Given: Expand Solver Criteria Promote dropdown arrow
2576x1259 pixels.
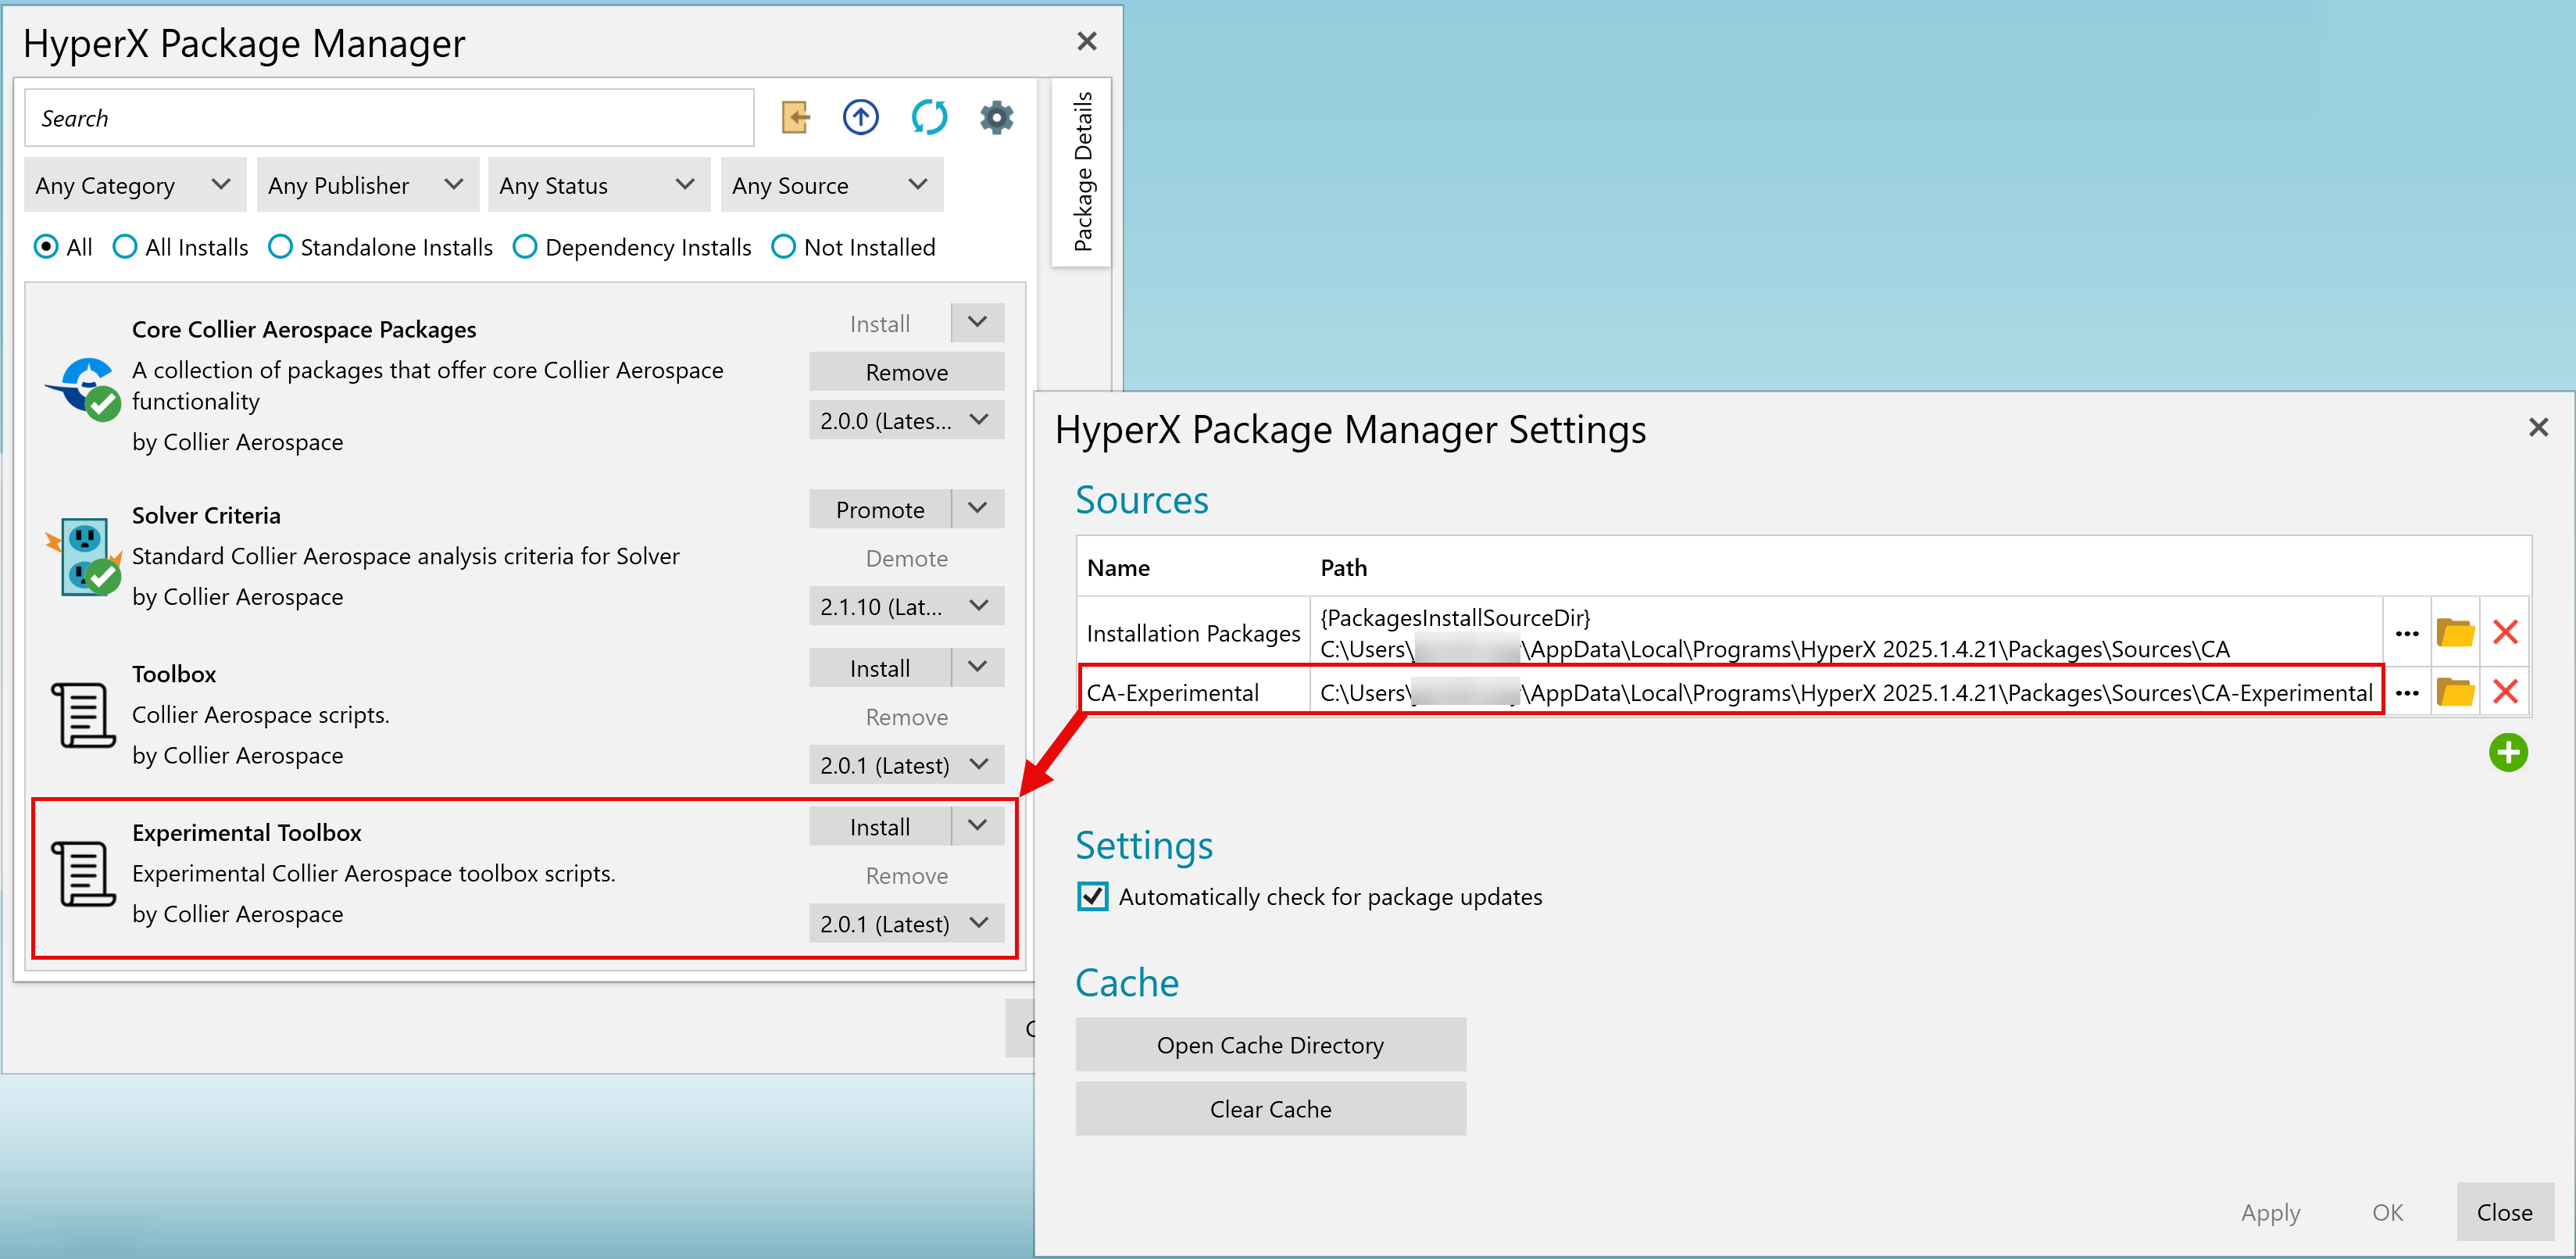Looking at the screenshot, I should pyautogui.click(x=978, y=510).
